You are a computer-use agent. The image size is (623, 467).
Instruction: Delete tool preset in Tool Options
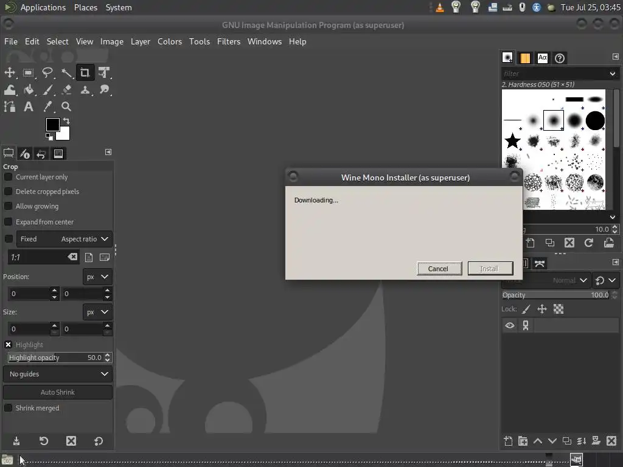click(x=71, y=441)
